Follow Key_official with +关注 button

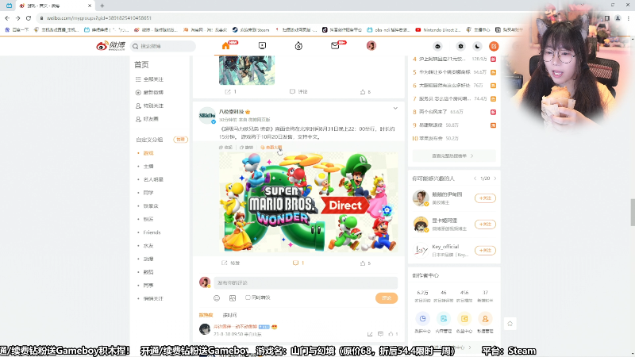[485, 251]
